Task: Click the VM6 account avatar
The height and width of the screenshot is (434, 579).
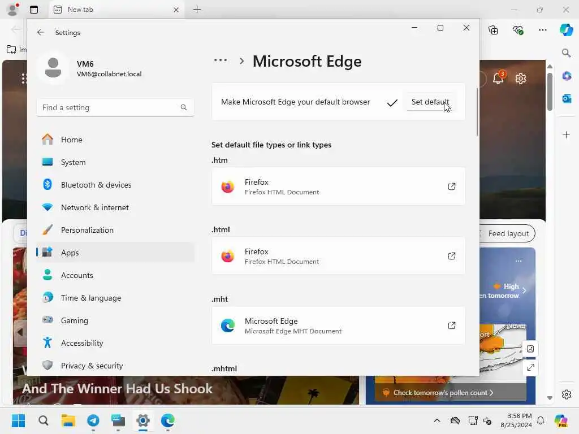Action: [x=53, y=68]
